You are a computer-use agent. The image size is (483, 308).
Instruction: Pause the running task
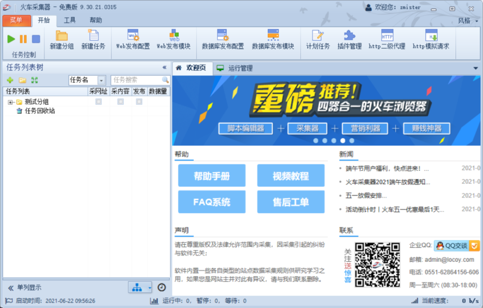click(x=23, y=39)
